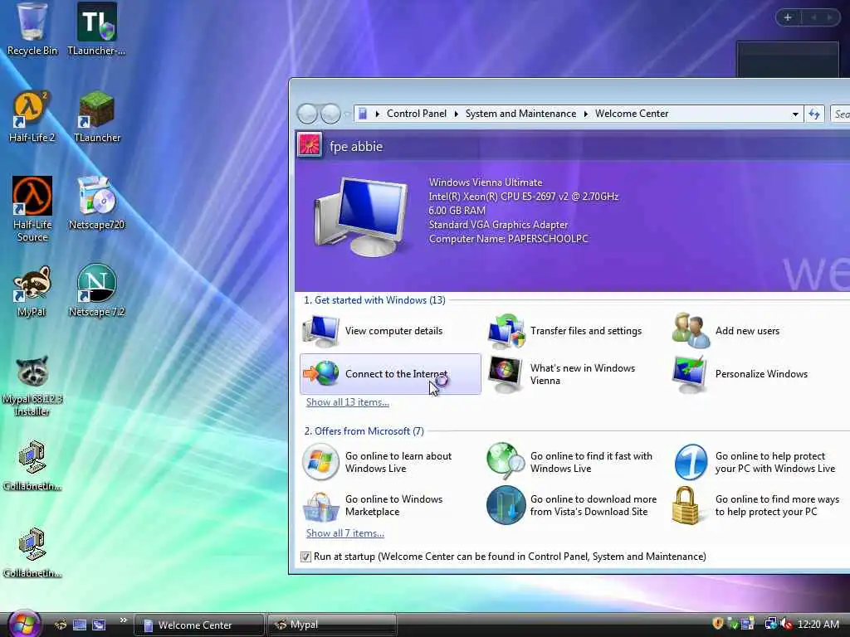Click the Search input field
Image resolution: width=850 pixels, height=637 pixels.
pyautogui.click(x=840, y=114)
